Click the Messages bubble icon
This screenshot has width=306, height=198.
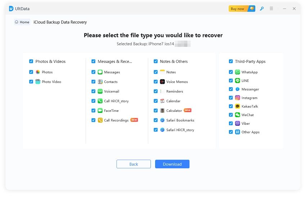tap(100, 72)
